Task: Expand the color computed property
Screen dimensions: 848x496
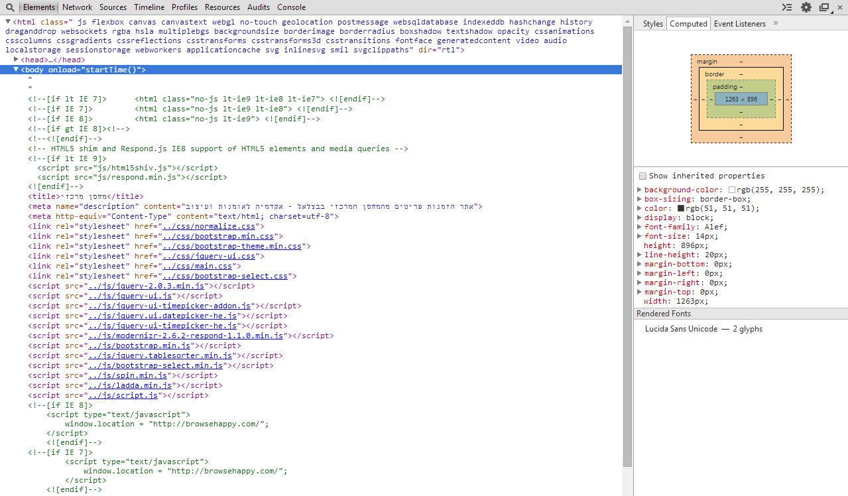Action: pos(640,208)
